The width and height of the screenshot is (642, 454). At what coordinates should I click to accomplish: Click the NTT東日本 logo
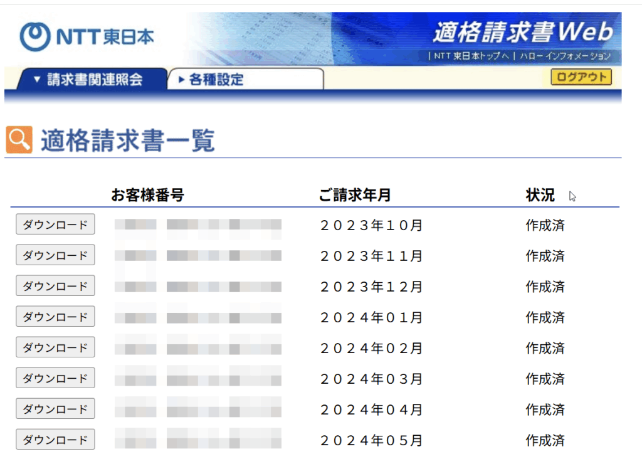87,37
